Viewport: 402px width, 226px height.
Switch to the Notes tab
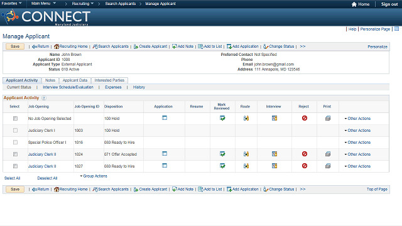pyautogui.click(x=50, y=80)
